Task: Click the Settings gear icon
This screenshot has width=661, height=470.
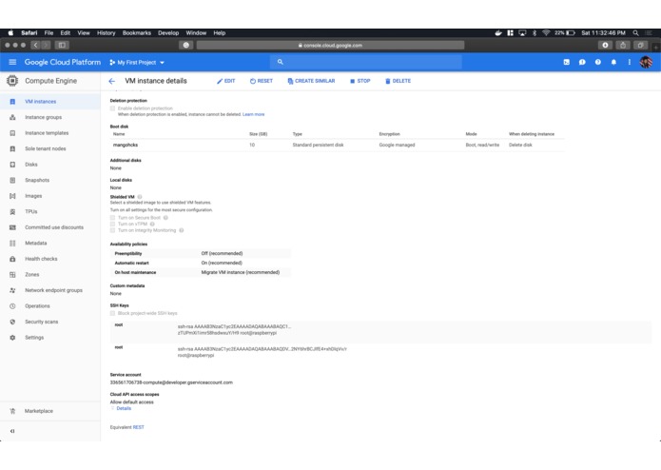Action: [12, 338]
